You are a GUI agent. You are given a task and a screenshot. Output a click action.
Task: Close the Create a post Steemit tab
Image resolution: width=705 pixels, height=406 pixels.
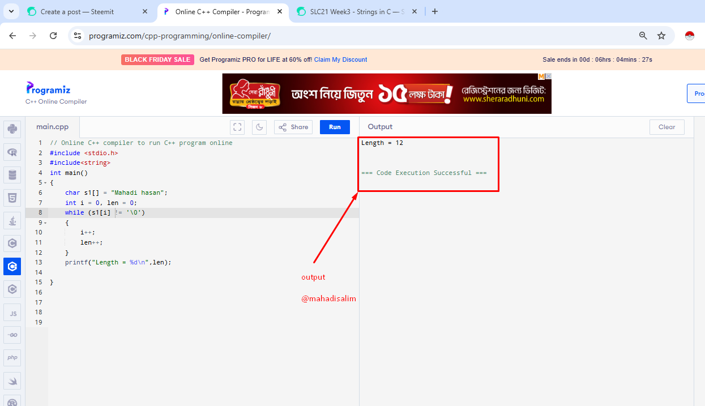(145, 11)
